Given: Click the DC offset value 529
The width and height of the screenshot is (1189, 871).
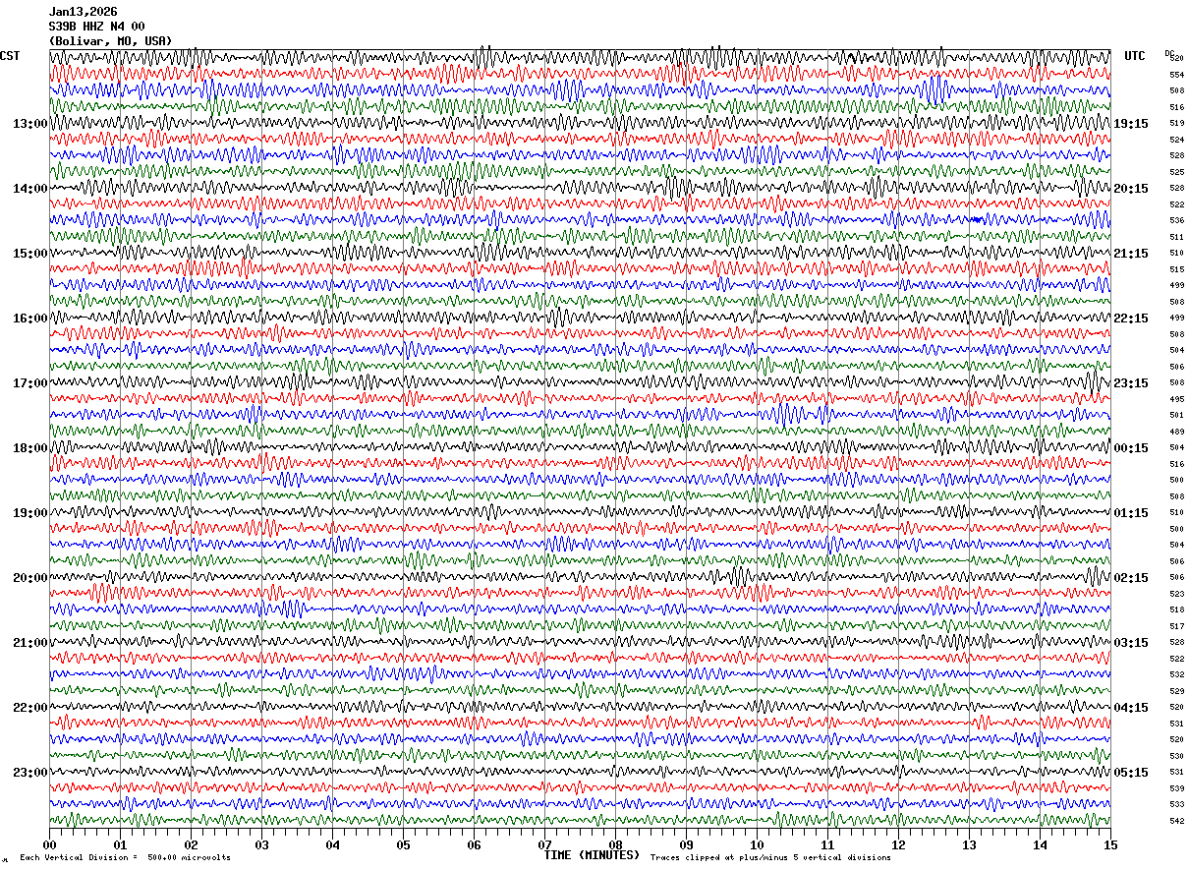Looking at the screenshot, I should [1176, 691].
